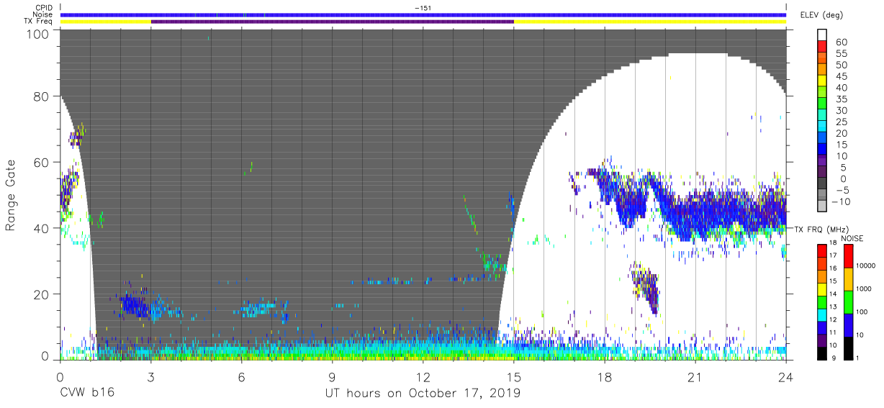Click the 'Range Gate' y-axis label
Screen dimensions: 884x408
[x=11, y=195]
